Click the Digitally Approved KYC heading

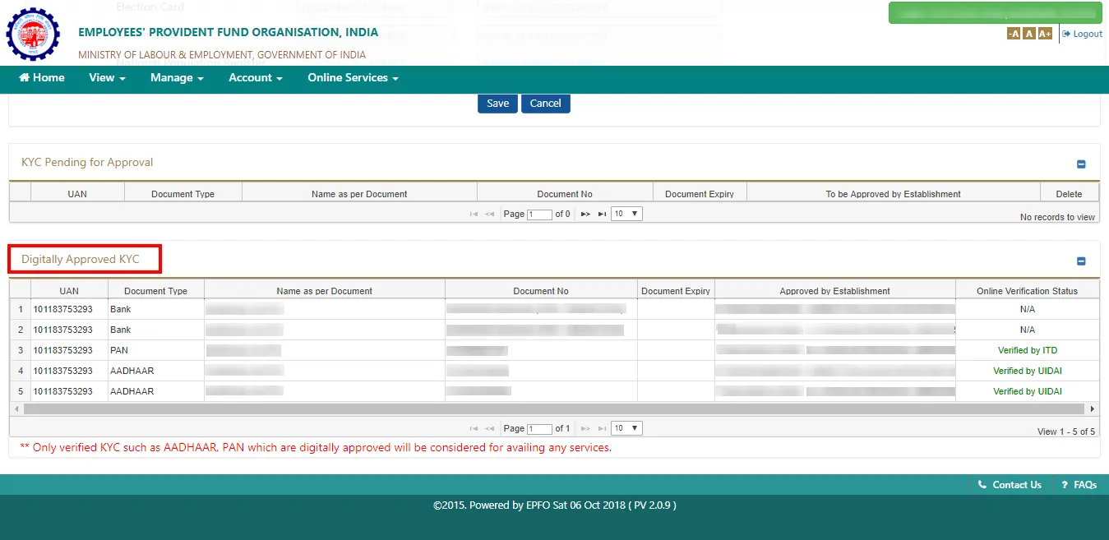click(x=81, y=259)
